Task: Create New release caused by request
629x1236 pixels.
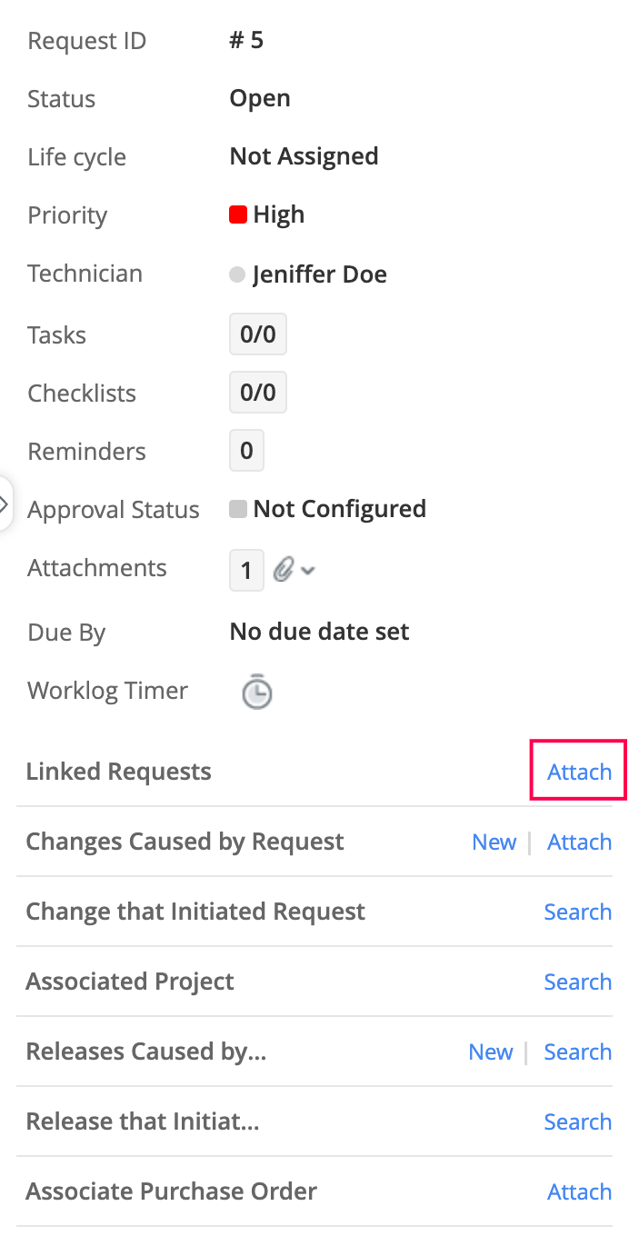Action: tap(491, 1052)
